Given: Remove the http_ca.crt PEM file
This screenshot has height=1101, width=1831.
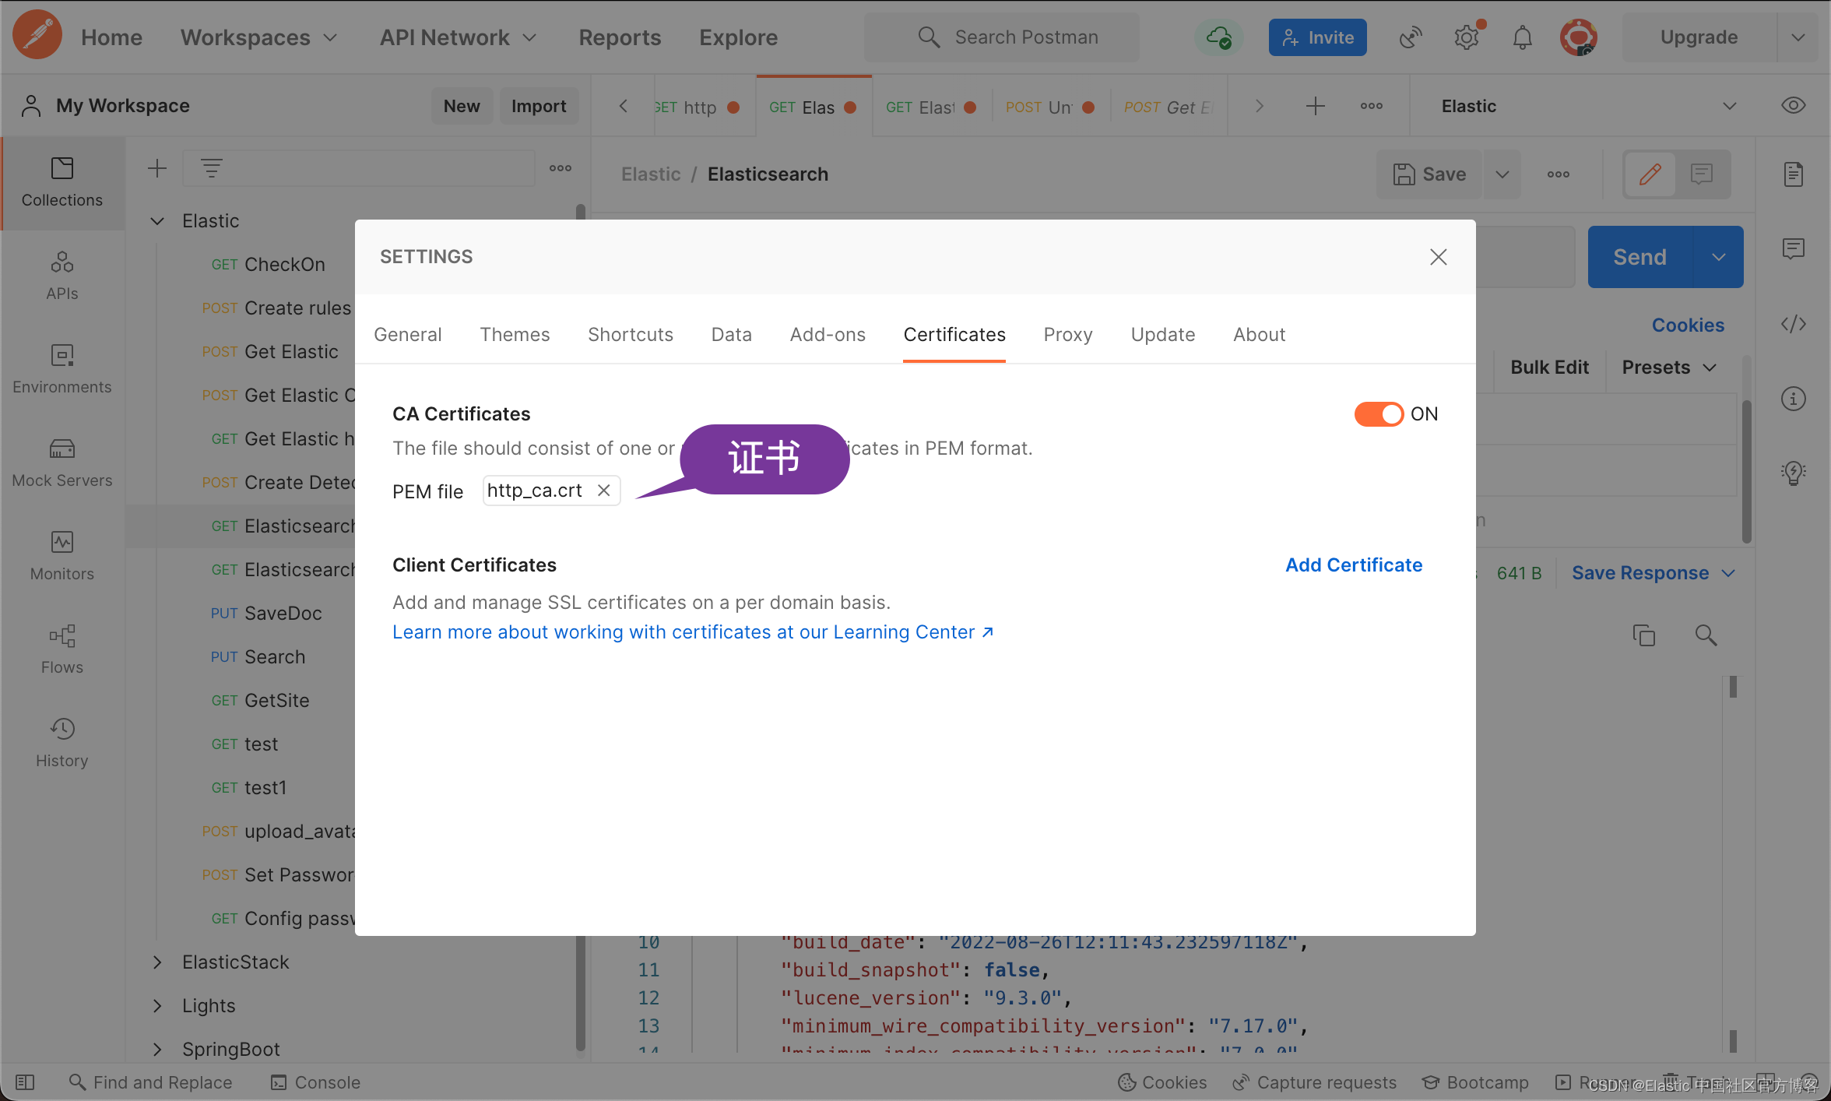Looking at the screenshot, I should click(x=602, y=491).
